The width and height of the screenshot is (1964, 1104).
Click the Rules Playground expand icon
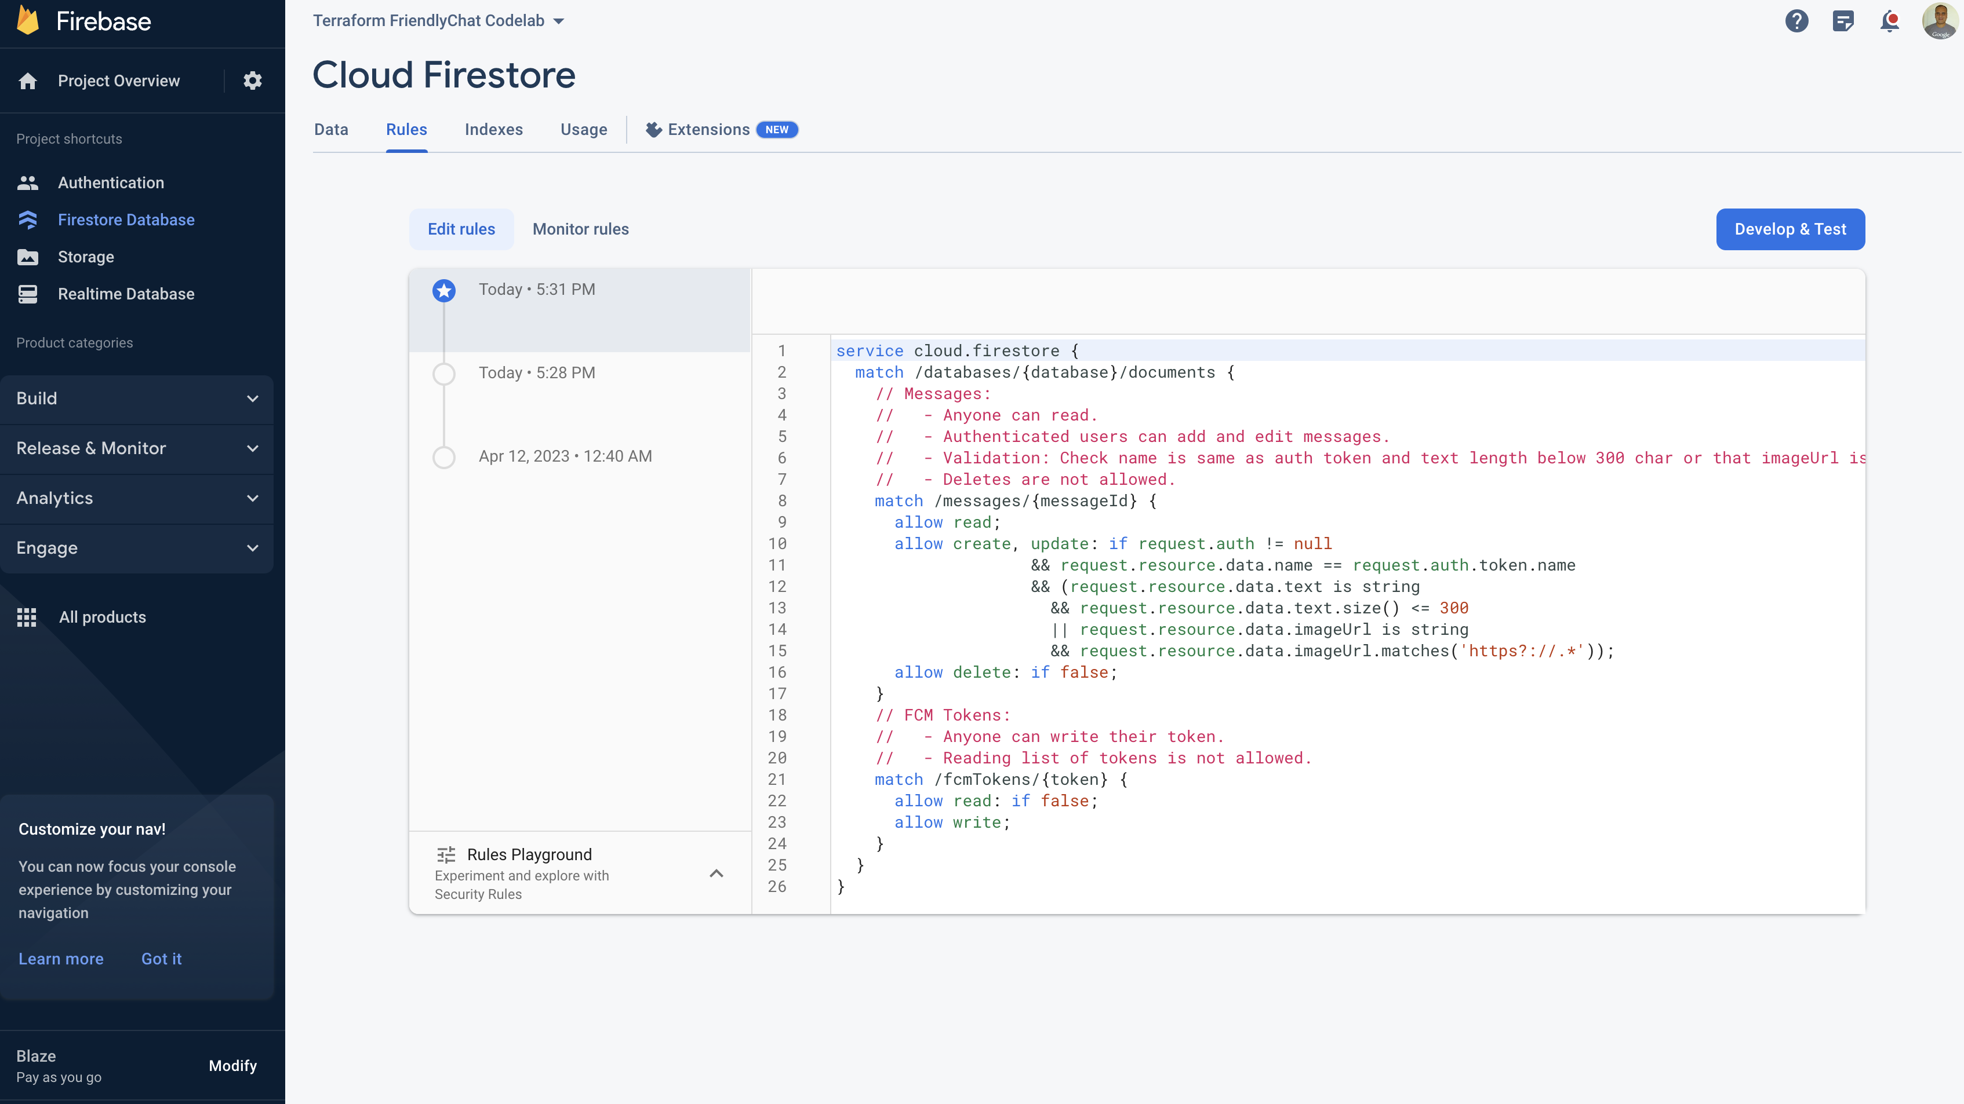coord(717,872)
